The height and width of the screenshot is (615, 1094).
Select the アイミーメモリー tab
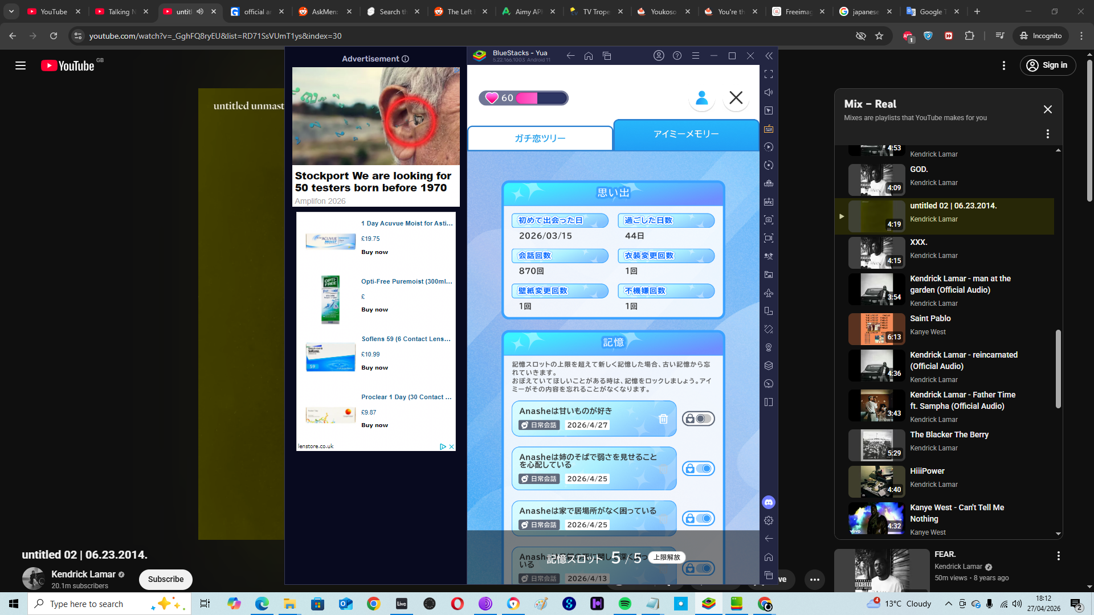click(x=686, y=134)
